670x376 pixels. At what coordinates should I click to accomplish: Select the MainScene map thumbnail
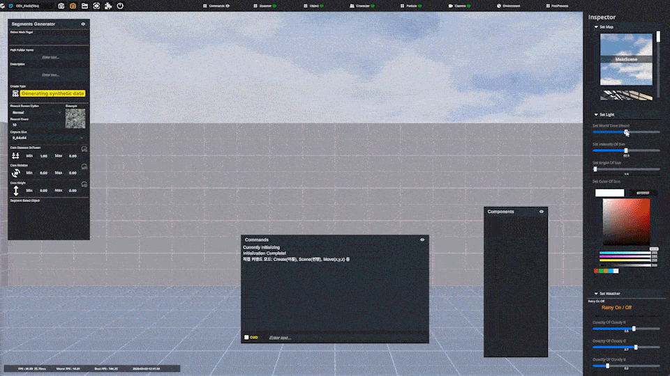coord(626,59)
